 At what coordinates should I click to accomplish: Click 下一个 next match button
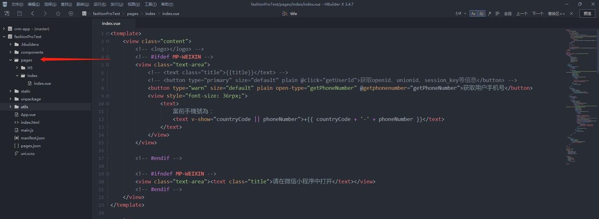point(538,14)
